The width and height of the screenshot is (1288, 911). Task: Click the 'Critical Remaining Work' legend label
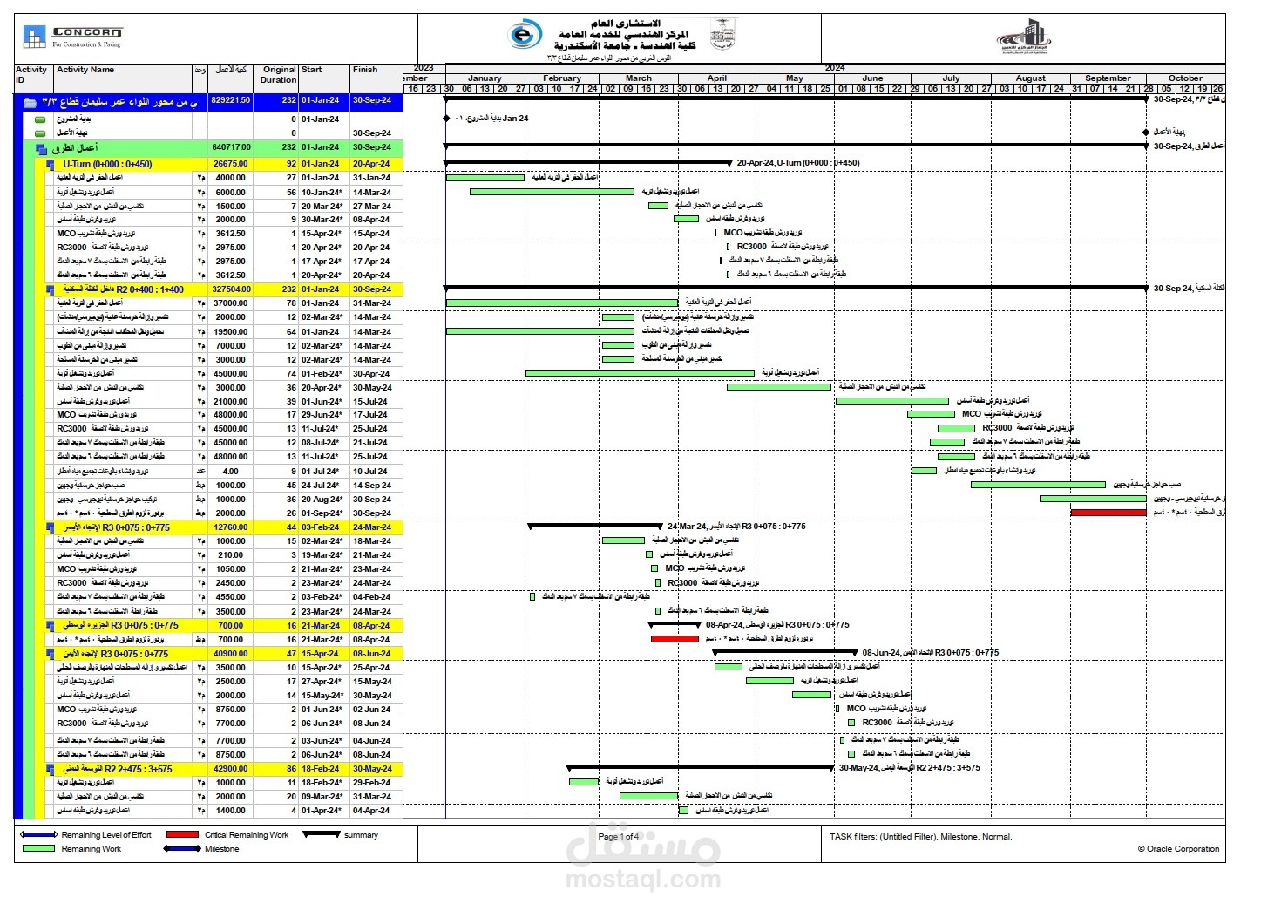point(247,835)
